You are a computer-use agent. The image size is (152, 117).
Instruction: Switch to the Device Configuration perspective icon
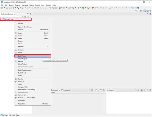click(148, 11)
